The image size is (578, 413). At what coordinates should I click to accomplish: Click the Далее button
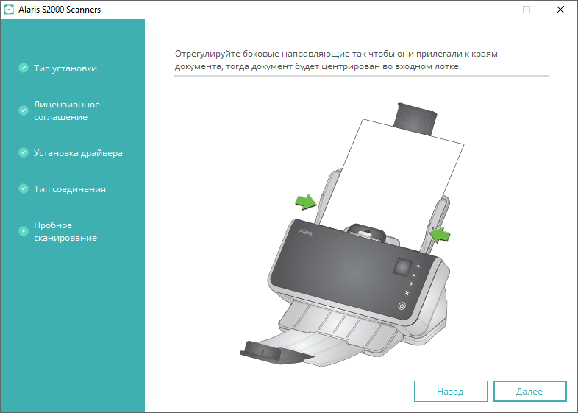[529, 391]
